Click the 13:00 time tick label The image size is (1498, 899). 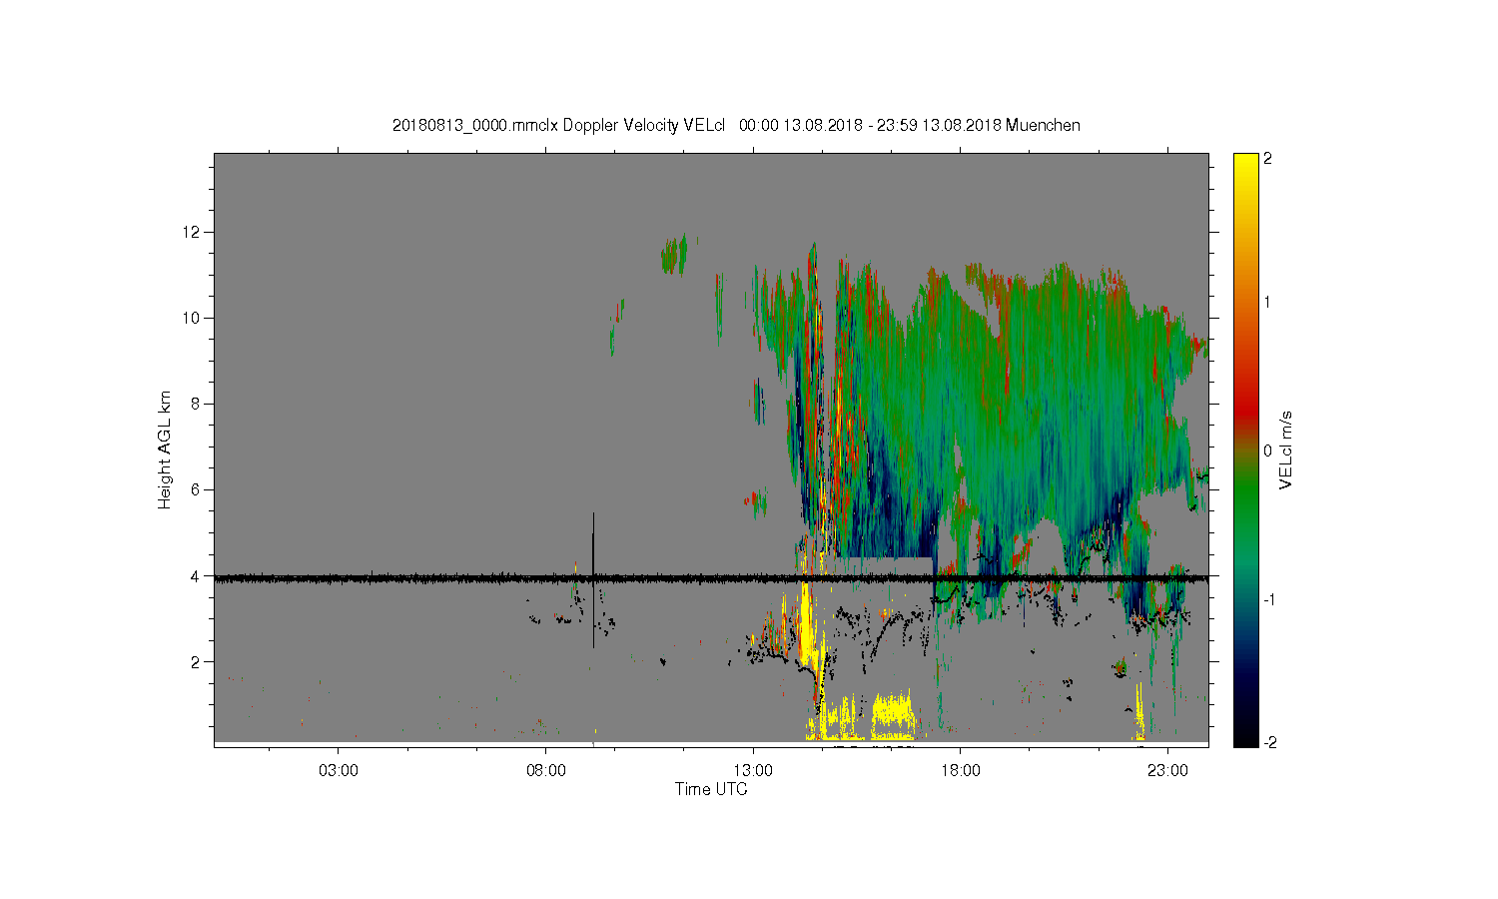[x=753, y=771]
